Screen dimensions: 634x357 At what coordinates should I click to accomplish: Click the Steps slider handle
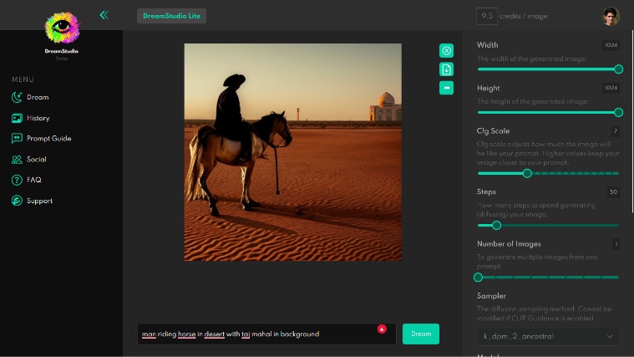click(x=496, y=226)
